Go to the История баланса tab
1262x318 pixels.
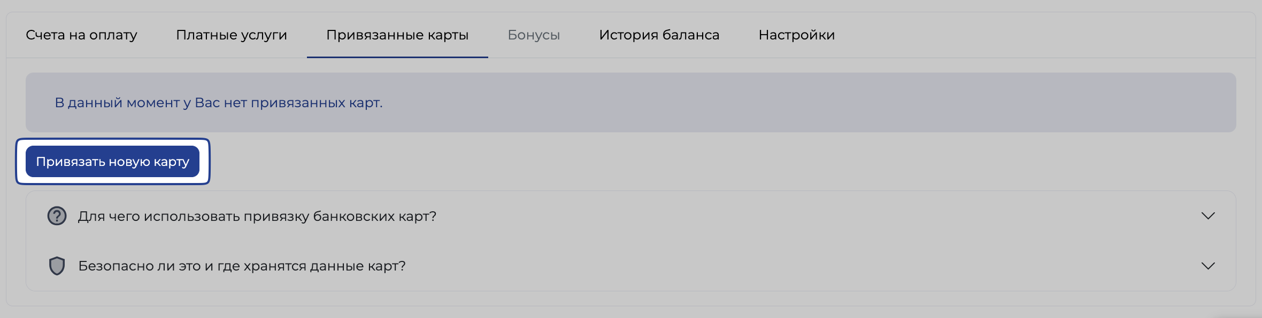click(659, 35)
